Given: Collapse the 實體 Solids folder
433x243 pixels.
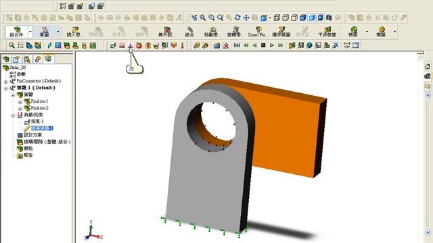Looking at the screenshot, I should (x=13, y=95).
